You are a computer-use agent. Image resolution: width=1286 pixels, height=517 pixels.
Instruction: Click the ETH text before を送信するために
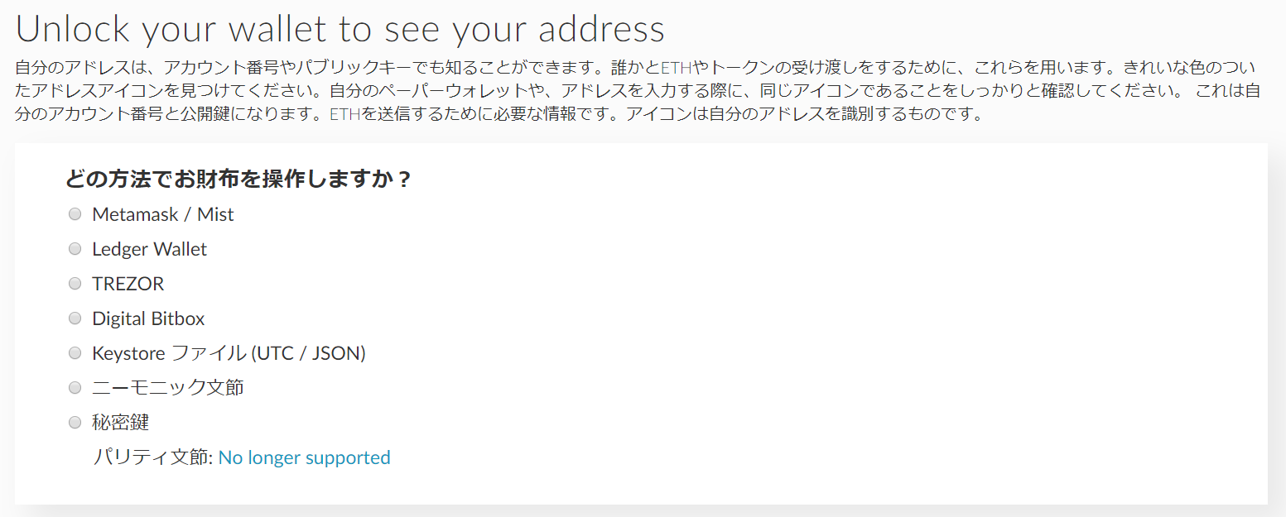(x=344, y=114)
